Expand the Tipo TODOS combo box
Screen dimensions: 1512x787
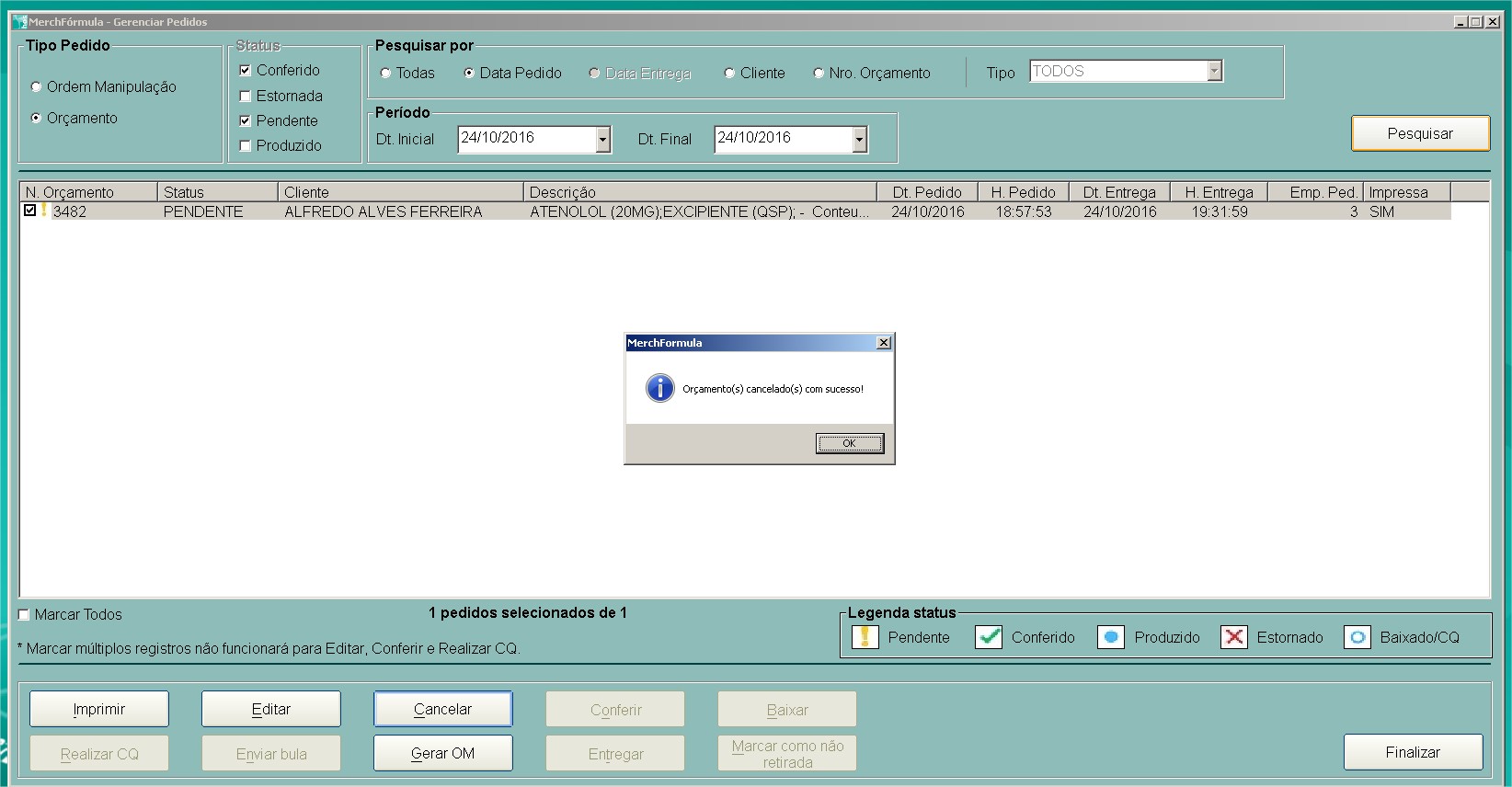tap(1214, 71)
